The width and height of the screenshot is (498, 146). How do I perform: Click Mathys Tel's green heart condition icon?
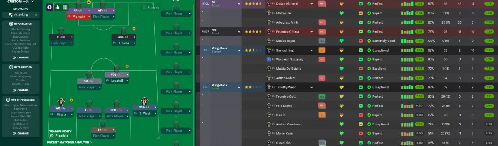342,13
